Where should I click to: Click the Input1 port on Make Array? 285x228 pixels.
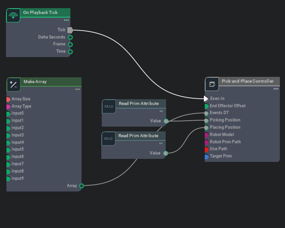(8, 121)
